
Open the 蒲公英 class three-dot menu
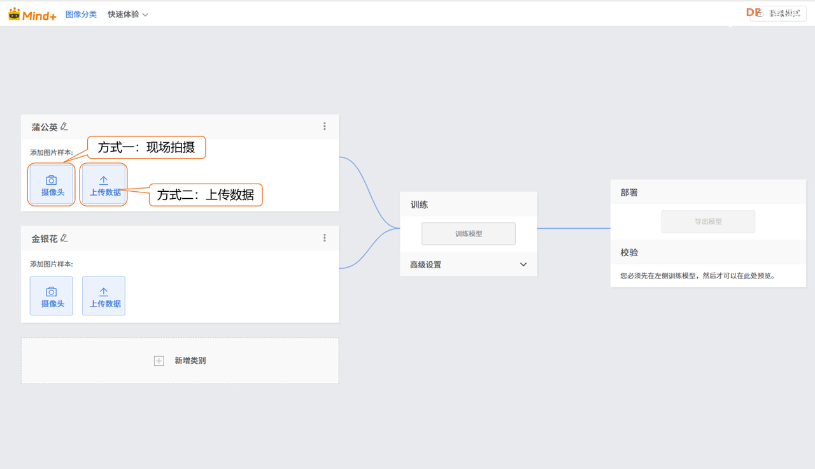coord(325,127)
